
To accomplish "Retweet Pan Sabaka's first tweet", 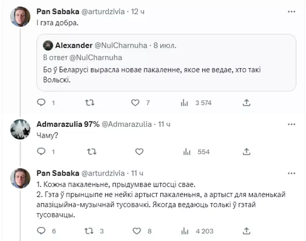I will [89, 102].
